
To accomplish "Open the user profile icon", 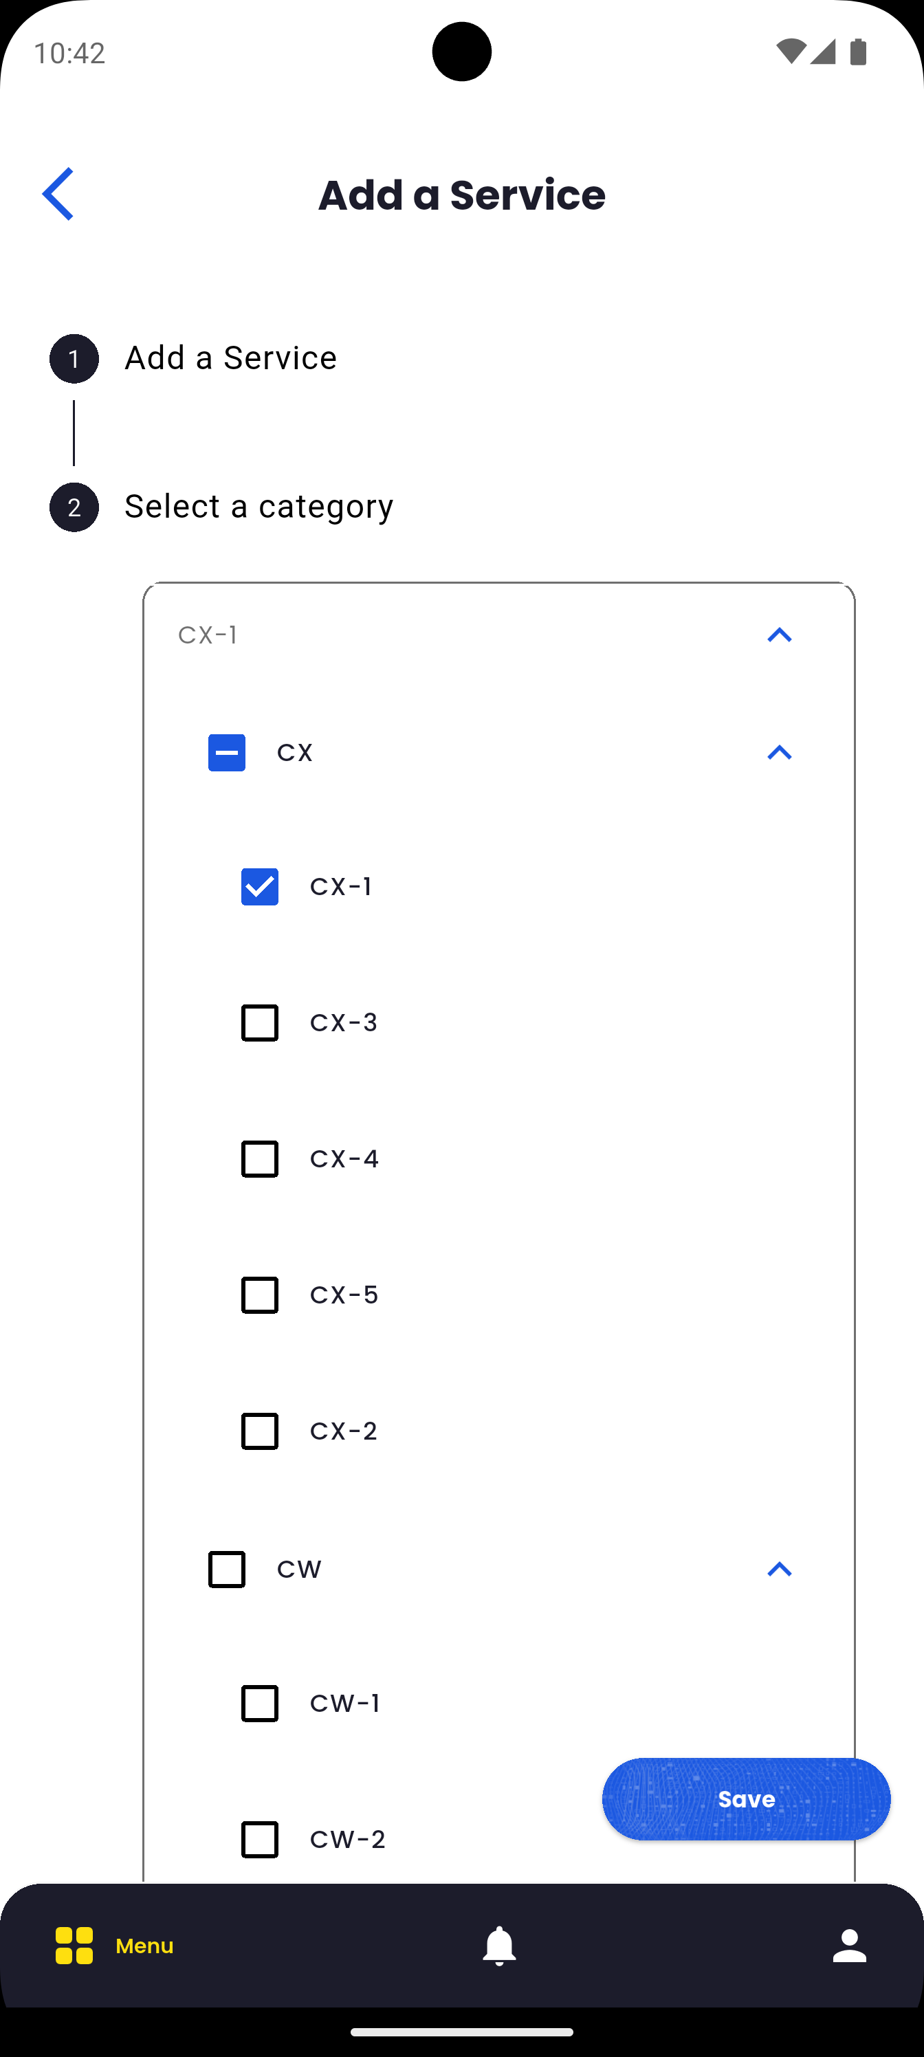I will (x=849, y=1945).
